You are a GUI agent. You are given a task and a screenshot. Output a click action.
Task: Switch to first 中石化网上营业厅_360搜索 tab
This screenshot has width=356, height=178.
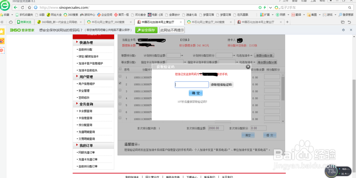109,22
